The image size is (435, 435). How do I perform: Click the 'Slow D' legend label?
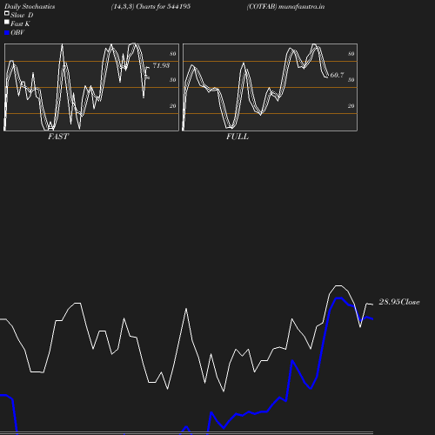[22, 16]
